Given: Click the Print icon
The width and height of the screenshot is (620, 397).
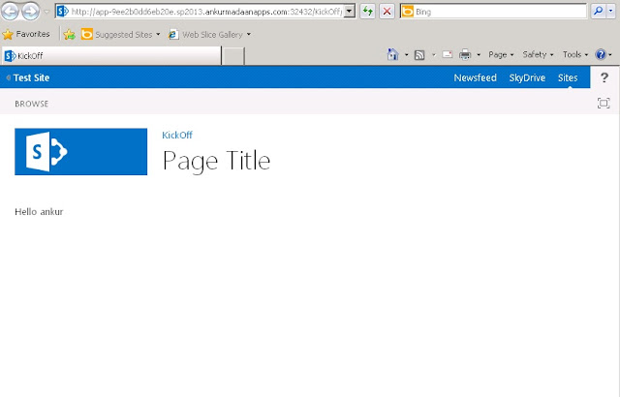Looking at the screenshot, I should 465,54.
